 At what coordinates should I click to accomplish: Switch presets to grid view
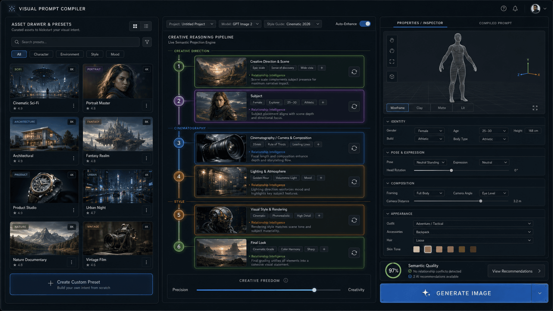coord(135,26)
